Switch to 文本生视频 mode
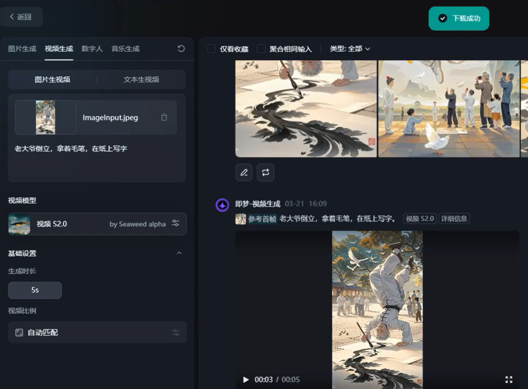528x389 pixels. [141, 79]
